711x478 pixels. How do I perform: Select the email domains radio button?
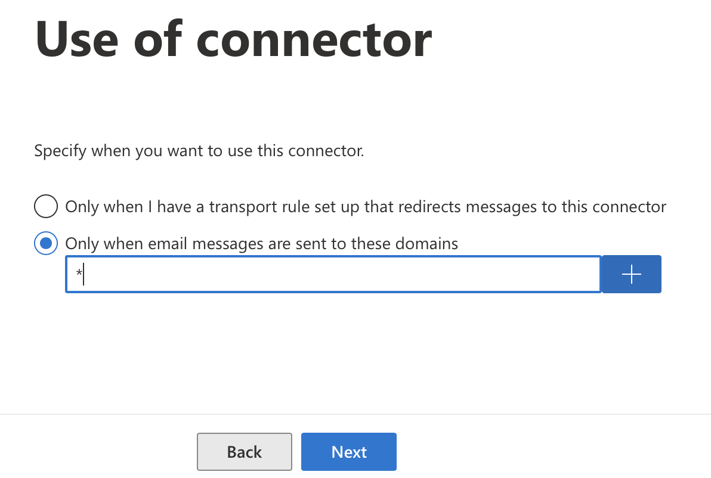click(x=46, y=243)
